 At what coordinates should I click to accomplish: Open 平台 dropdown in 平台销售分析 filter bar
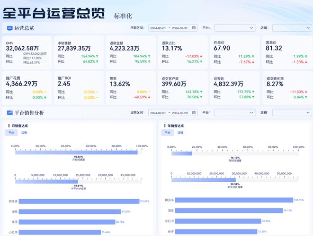pyautogui.click(x=235, y=113)
